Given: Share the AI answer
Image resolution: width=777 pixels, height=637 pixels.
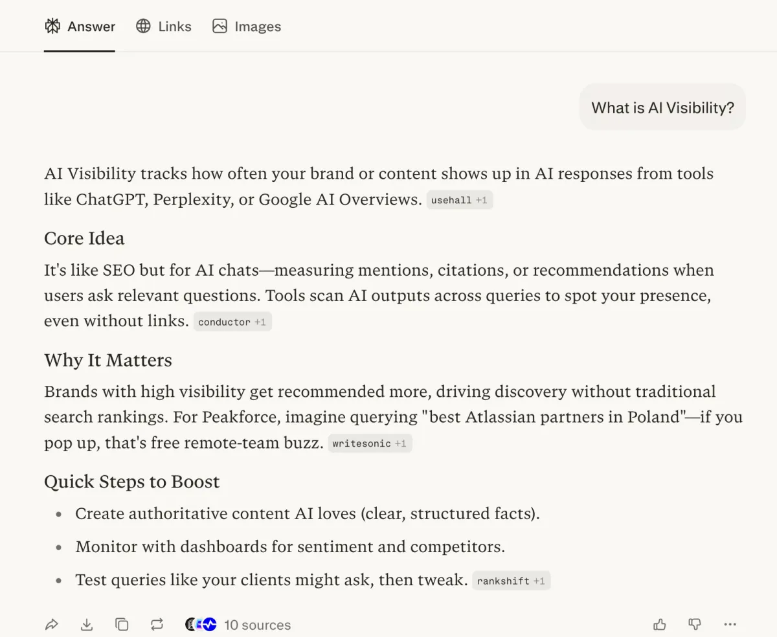Looking at the screenshot, I should tap(52, 624).
